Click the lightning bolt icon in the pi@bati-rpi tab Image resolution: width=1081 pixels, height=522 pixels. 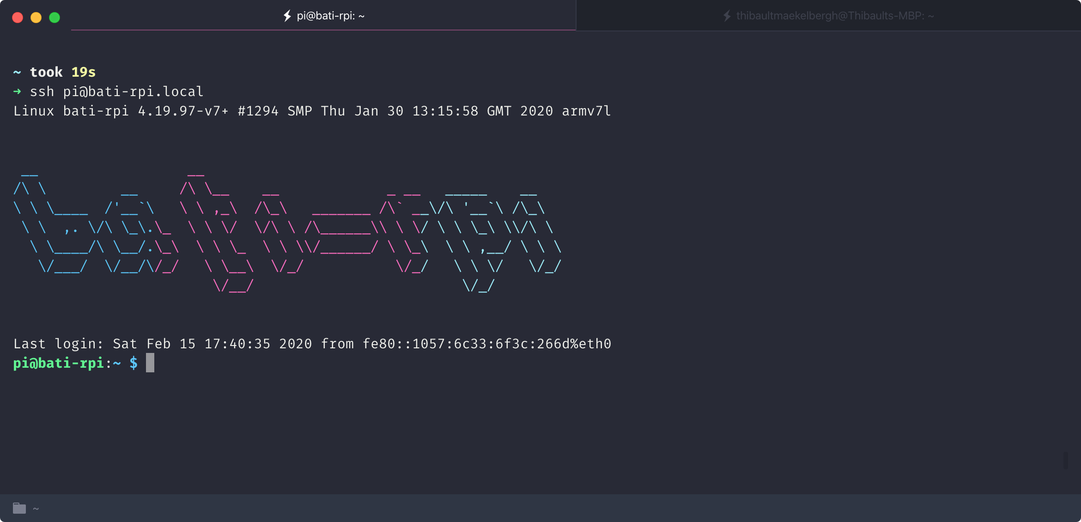[x=287, y=16]
